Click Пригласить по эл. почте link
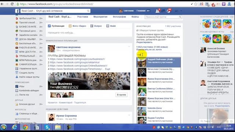The height and width of the screenshot is (132, 235). point(149,49)
